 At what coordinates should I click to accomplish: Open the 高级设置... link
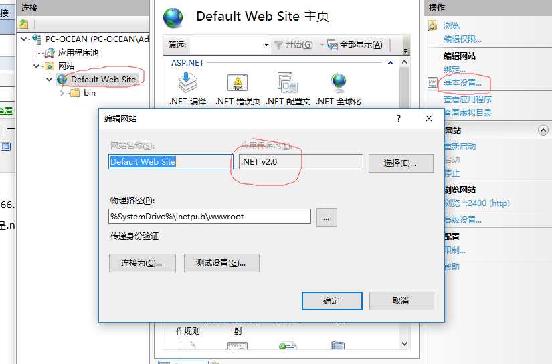pyautogui.click(x=463, y=220)
